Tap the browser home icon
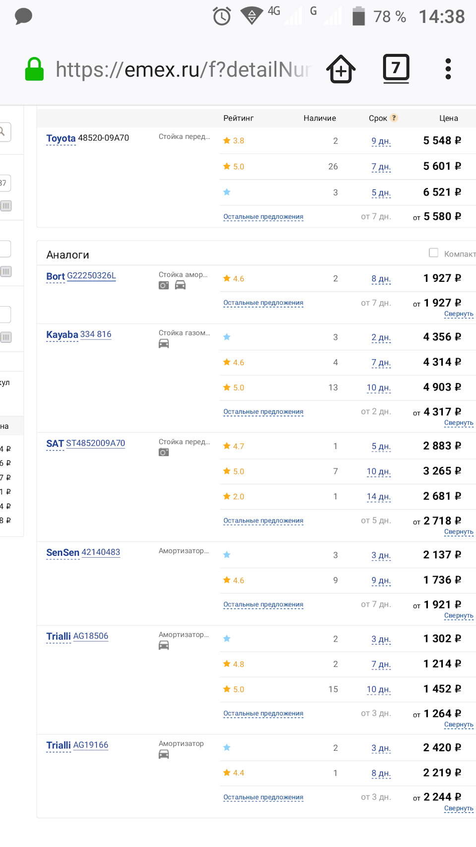Screen dimensions: 476x847 [341, 69]
